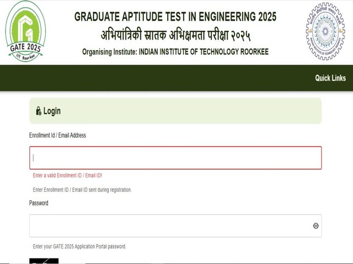This screenshot has width=353, height=264.
Task: Click the Password field label
Action: point(39,203)
